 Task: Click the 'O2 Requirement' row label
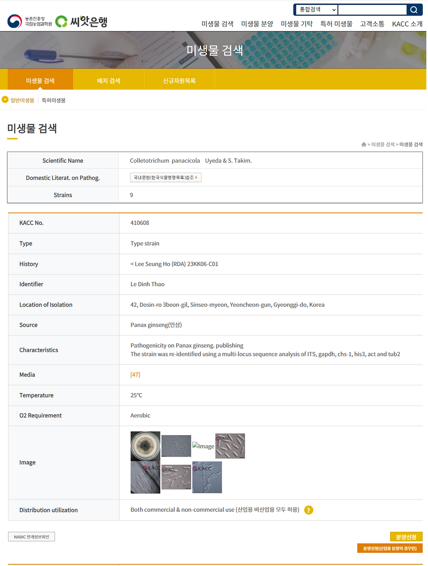pyautogui.click(x=40, y=415)
